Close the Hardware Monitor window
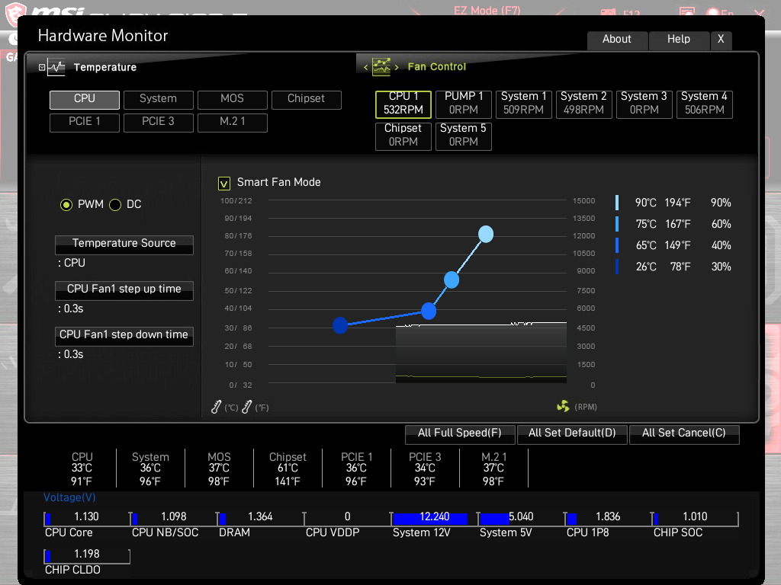Viewport: 781px width, 585px height. click(x=721, y=40)
